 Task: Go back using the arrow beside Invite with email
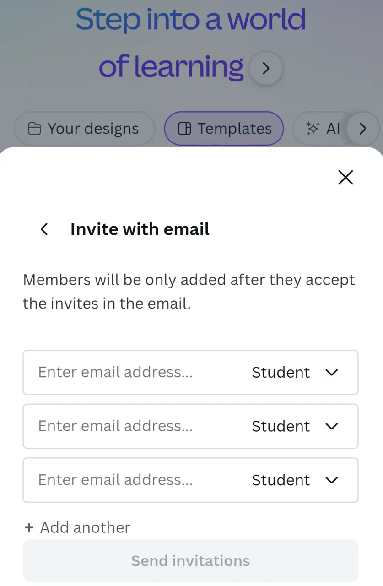pyautogui.click(x=44, y=229)
